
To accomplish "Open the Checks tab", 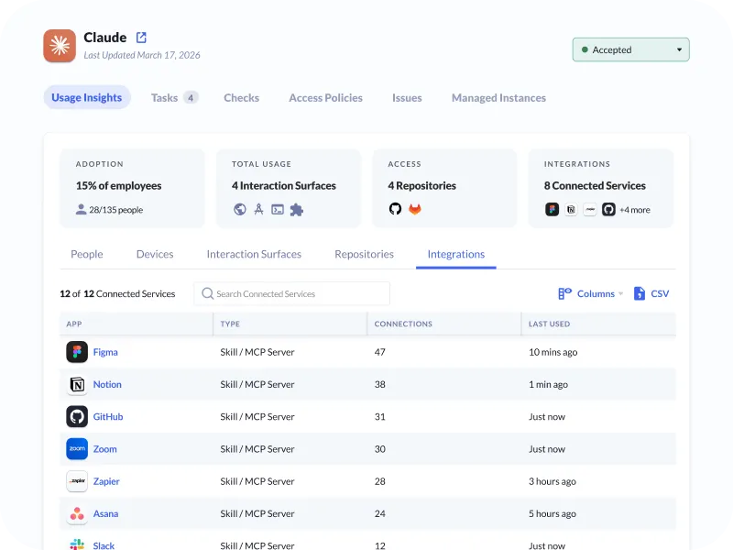I will click(241, 98).
